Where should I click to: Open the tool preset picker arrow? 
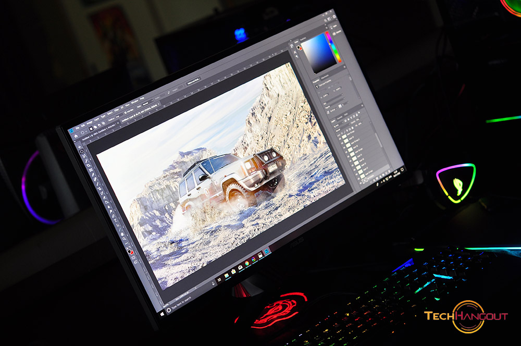[86, 132]
